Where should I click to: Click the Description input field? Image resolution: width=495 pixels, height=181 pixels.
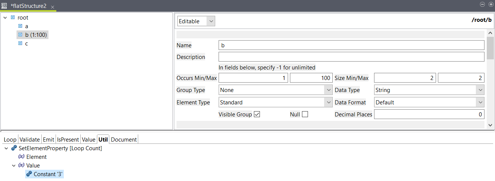[x=351, y=57]
